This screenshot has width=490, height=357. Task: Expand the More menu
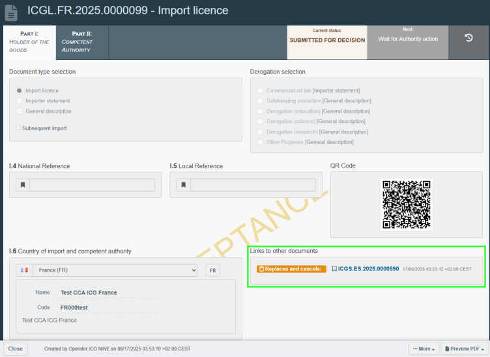click(424, 349)
